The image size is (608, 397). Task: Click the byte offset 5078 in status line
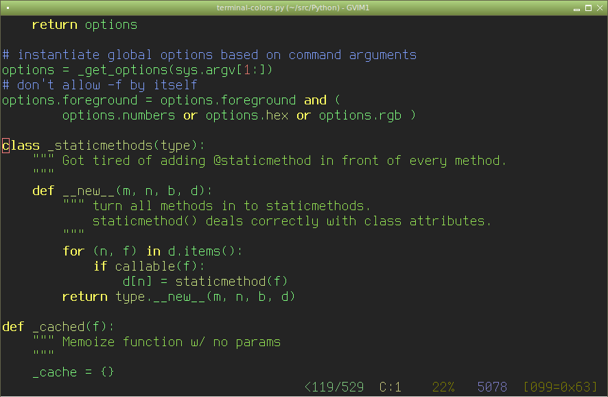[x=492, y=387]
